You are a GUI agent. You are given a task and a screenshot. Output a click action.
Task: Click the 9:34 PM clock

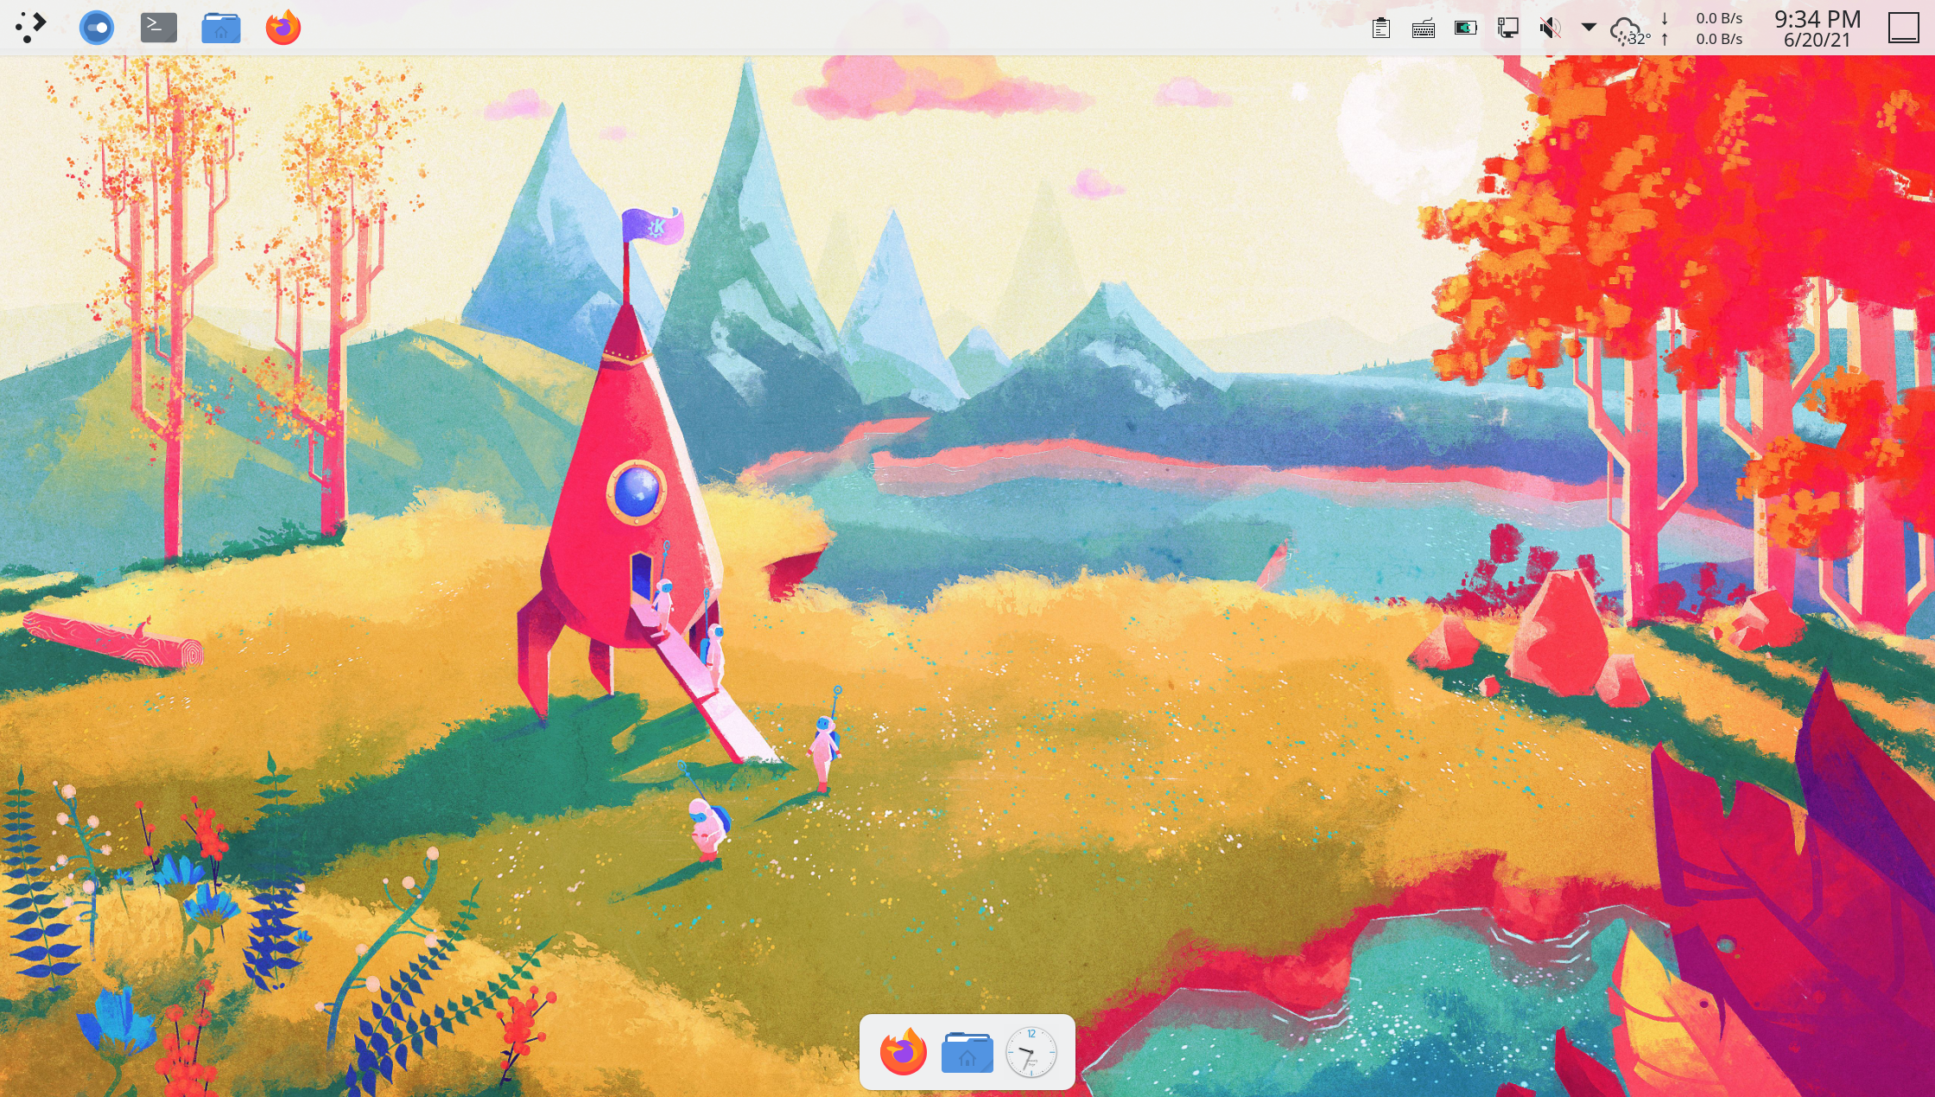1817,18
